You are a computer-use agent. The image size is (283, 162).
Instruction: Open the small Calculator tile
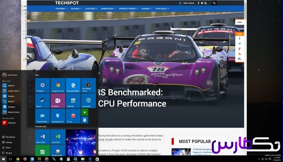coord(85,120)
